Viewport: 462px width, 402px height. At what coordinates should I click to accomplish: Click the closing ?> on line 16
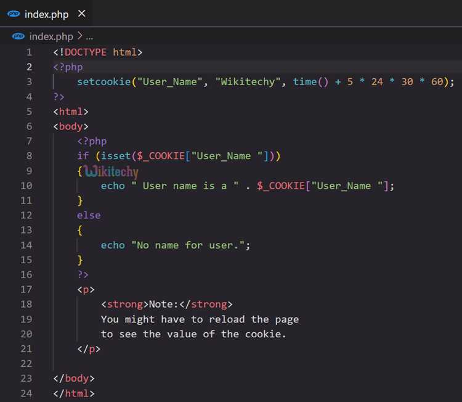pyautogui.click(x=83, y=274)
